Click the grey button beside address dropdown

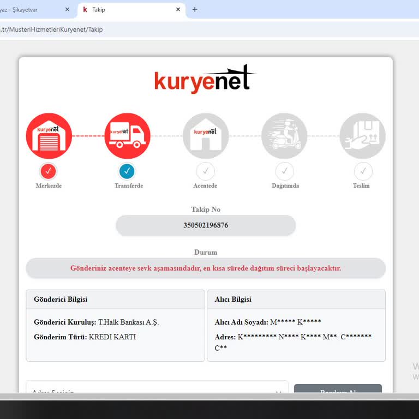(338, 389)
